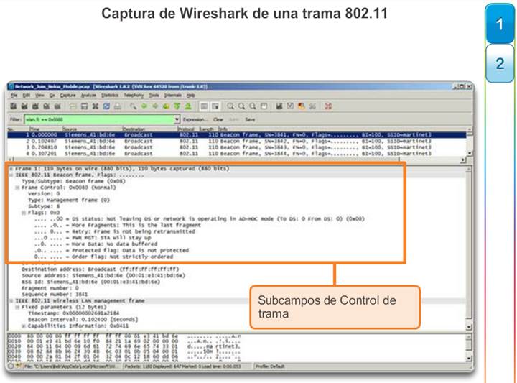Collapse the Fixed parameters (12 bytes) node
The image size is (517, 383).
[x=17, y=307]
